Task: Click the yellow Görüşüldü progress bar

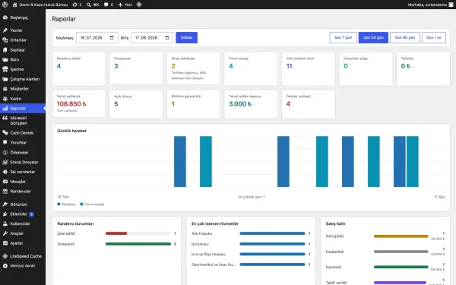Action: [x=401, y=236]
